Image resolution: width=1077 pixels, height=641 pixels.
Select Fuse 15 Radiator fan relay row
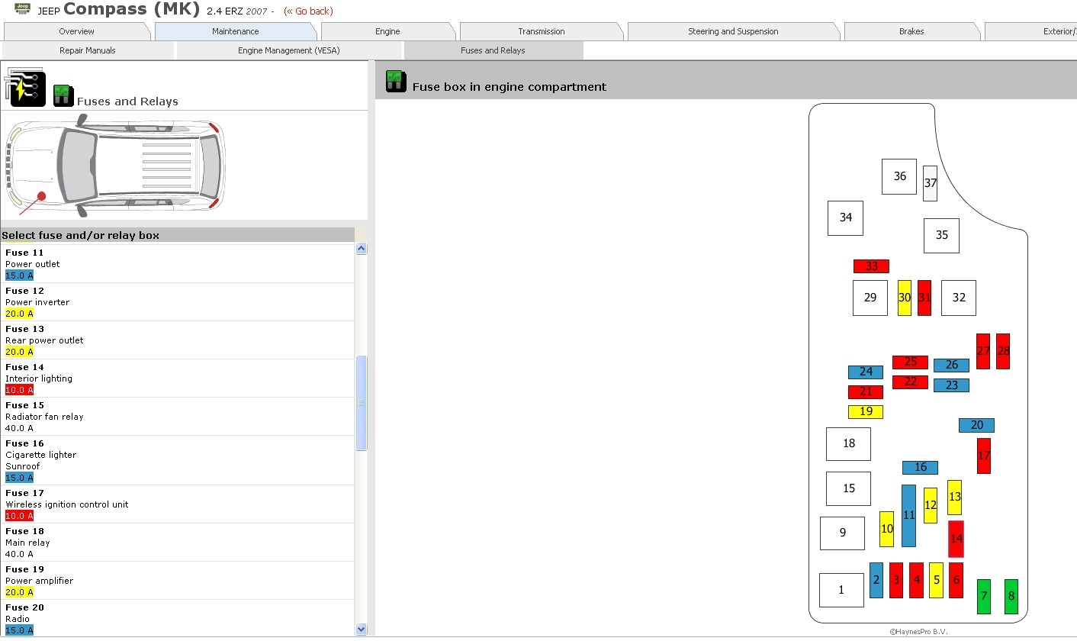coord(178,417)
